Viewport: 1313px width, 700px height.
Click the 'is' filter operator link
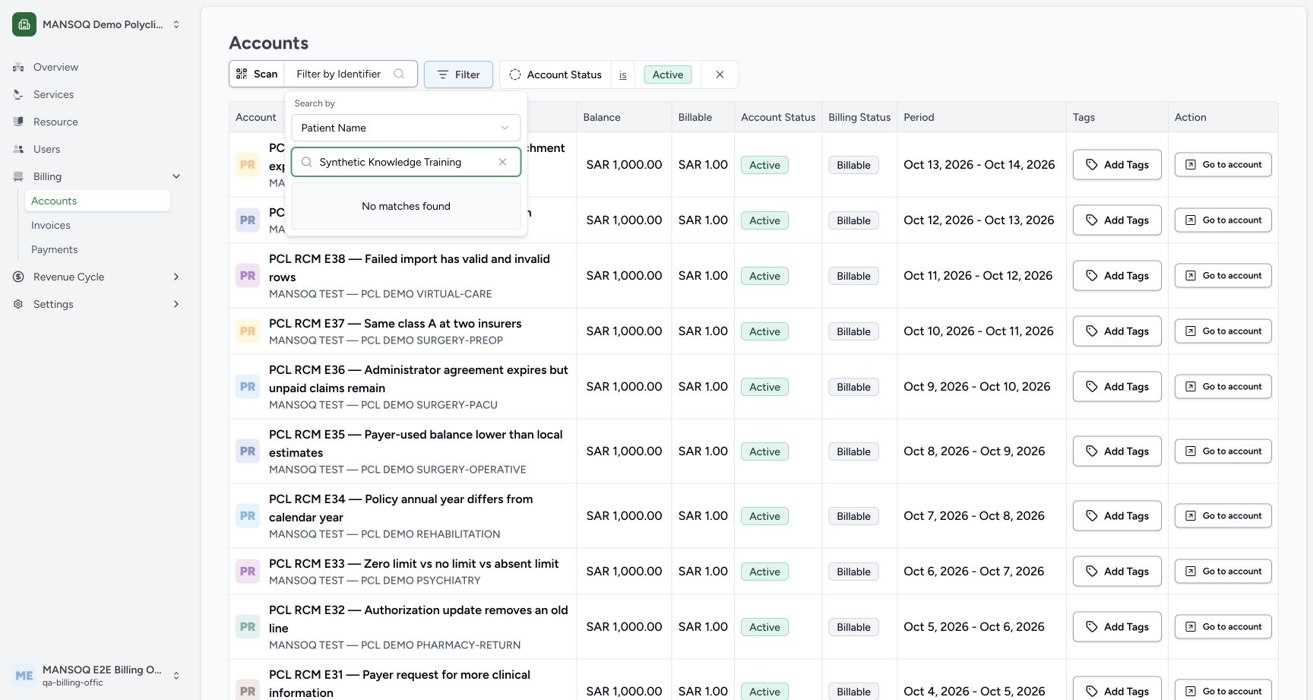[x=622, y=74]
